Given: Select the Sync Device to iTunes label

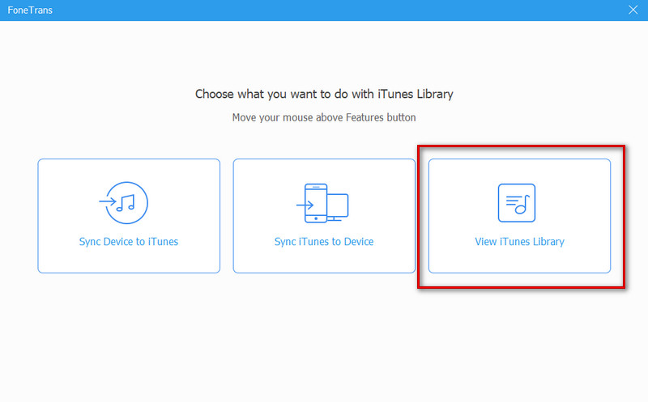Looking at the screenshot, I should [129, 242].
